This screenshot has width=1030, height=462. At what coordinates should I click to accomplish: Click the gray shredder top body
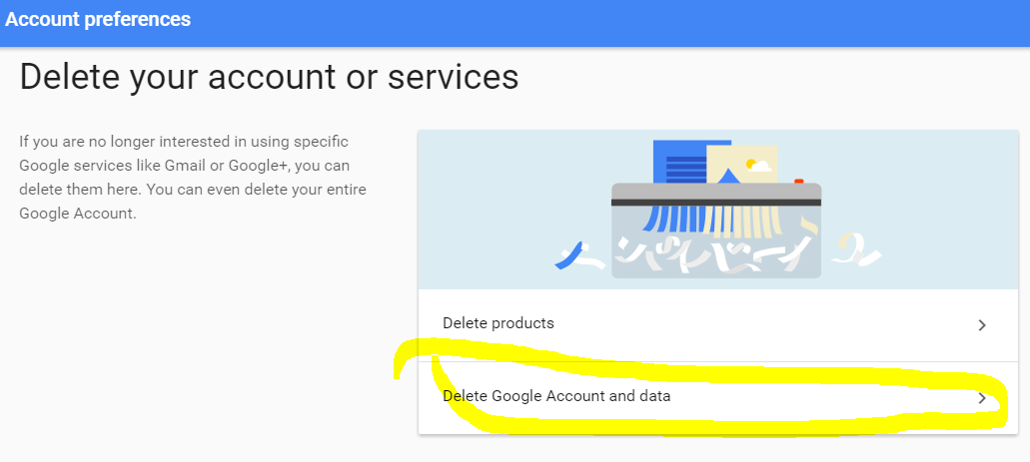coord(716,195)
